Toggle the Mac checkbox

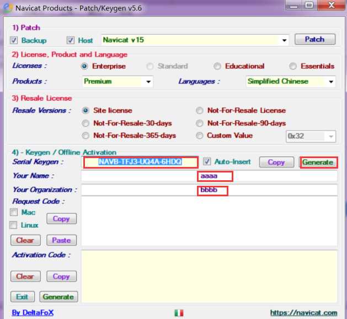coord(14,212)
